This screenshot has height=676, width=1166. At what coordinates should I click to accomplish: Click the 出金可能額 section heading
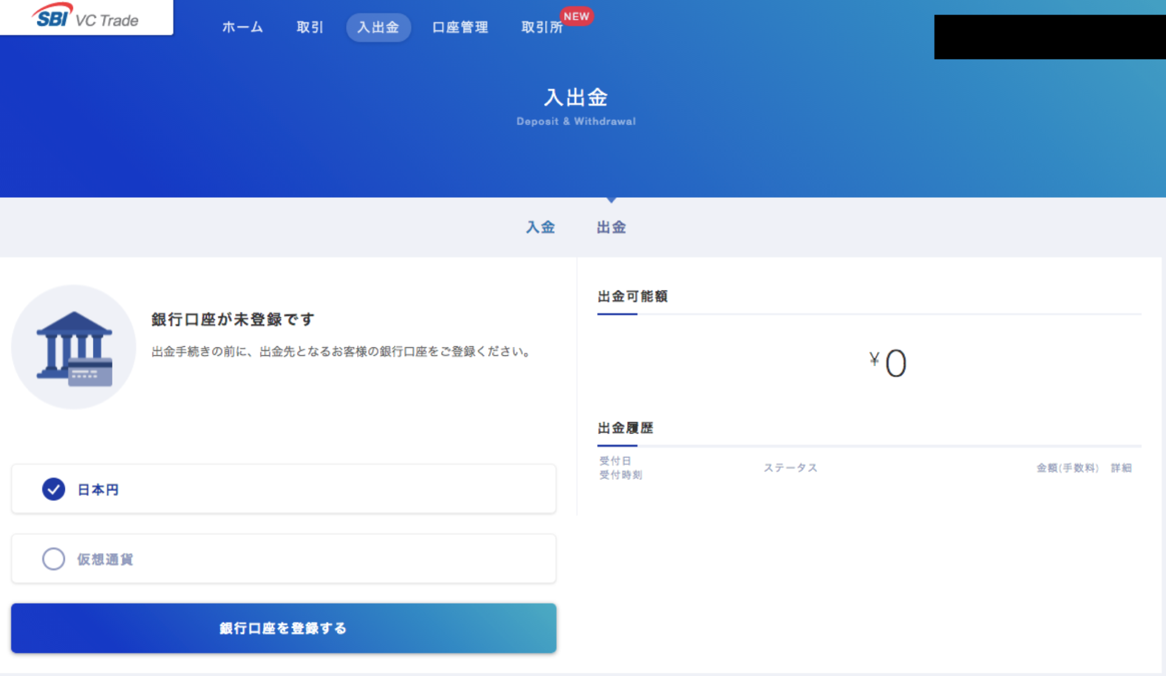[x=632, y=297]
